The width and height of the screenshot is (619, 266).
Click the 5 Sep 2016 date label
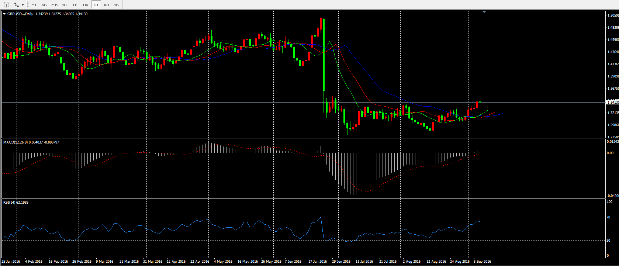482,261
